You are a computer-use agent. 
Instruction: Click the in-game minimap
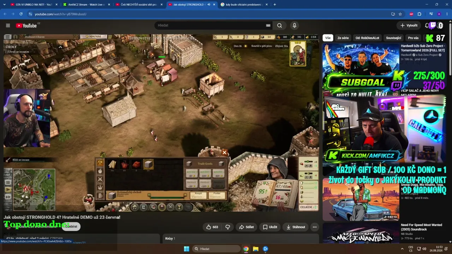click(x=34, y=189)
